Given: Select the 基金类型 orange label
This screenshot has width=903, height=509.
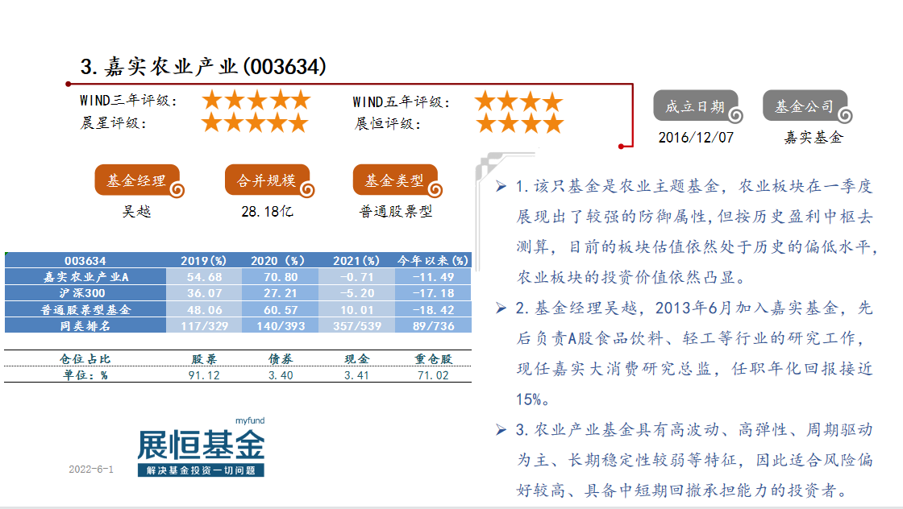Looking at the screenshot, I should point(395,180).
